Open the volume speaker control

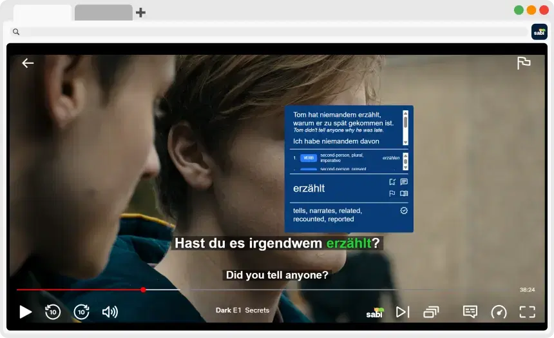(x=110, y=312)
